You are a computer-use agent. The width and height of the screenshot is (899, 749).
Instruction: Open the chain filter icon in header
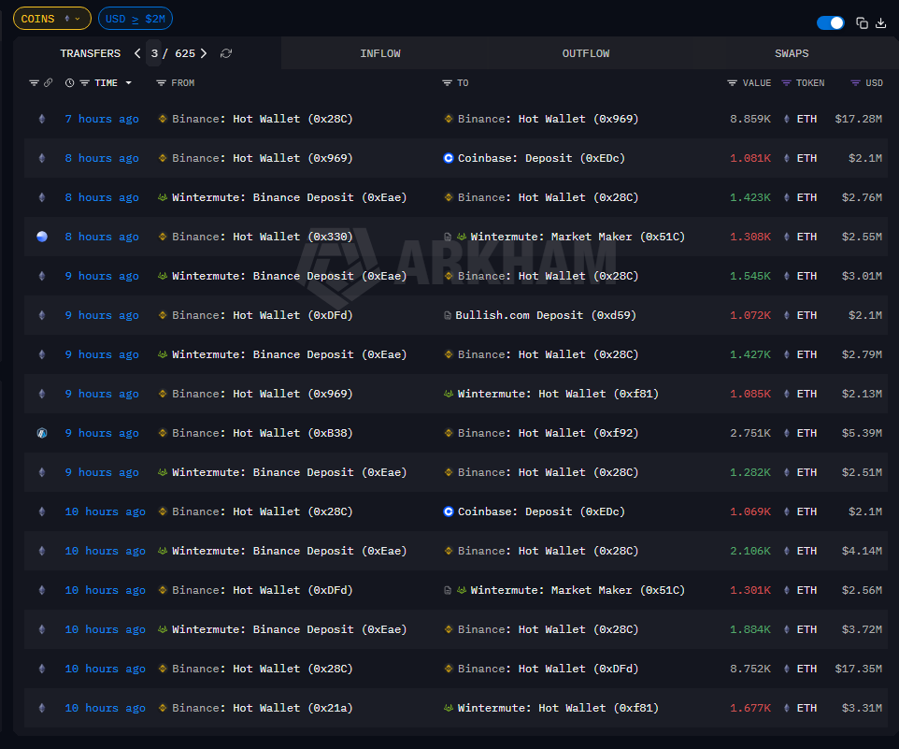tap(34, 83)
